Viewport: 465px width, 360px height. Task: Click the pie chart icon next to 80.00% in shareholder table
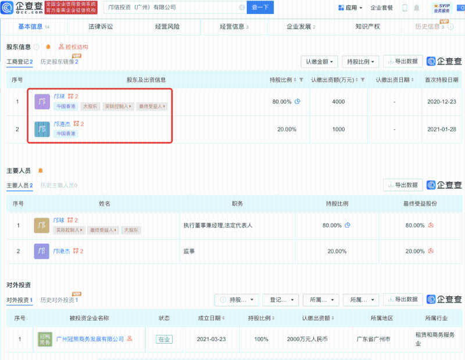[298, 102]
